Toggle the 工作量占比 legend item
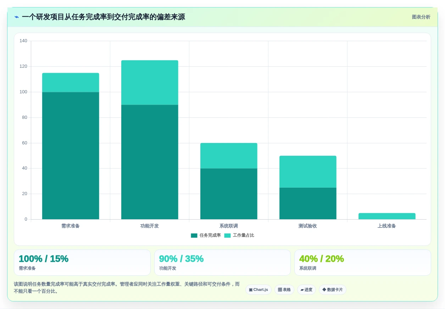The image size is (445, 309). [239, 235]
